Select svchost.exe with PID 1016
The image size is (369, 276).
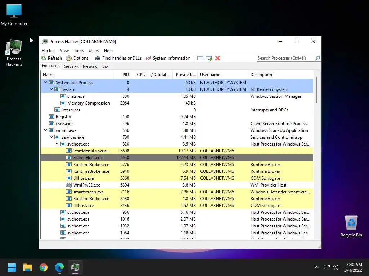pyautogui.click(x=177, y=219)
